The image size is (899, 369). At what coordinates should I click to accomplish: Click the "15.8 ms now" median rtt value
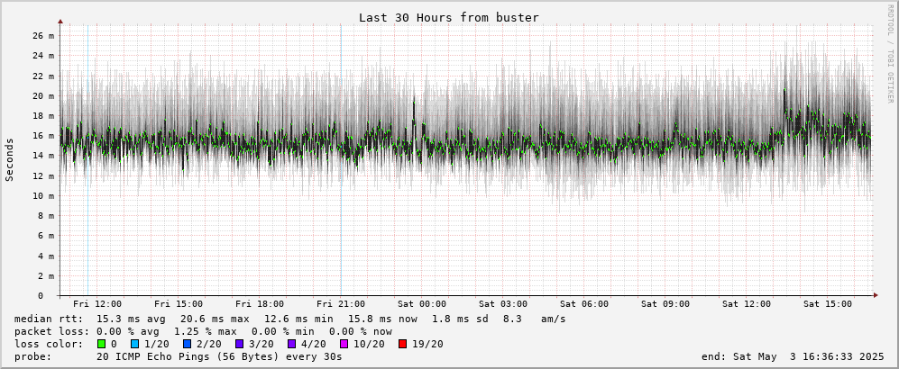tap(382, 319)
